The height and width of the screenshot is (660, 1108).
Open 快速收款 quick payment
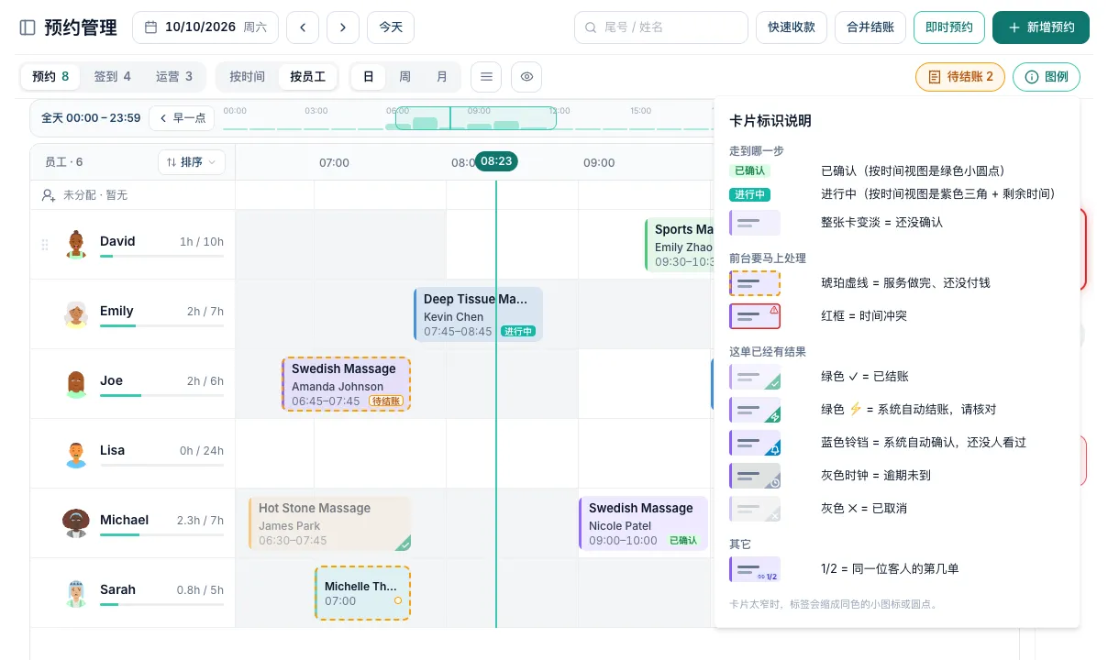792,27
